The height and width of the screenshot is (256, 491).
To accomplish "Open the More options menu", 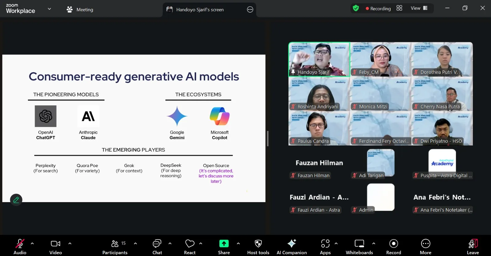I will click(x=426, y=247).
